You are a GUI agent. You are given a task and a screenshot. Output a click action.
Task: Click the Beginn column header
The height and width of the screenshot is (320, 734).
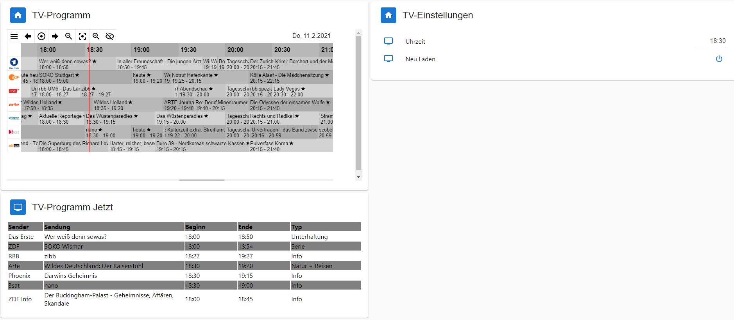tap(211, 227)
